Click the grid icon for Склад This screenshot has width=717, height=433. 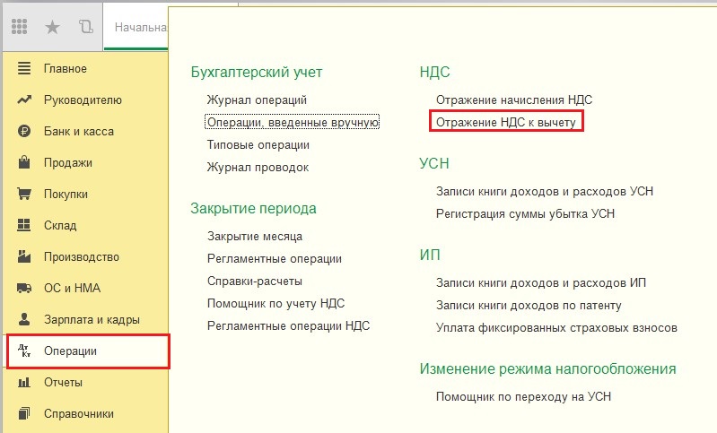coord(23,225)
